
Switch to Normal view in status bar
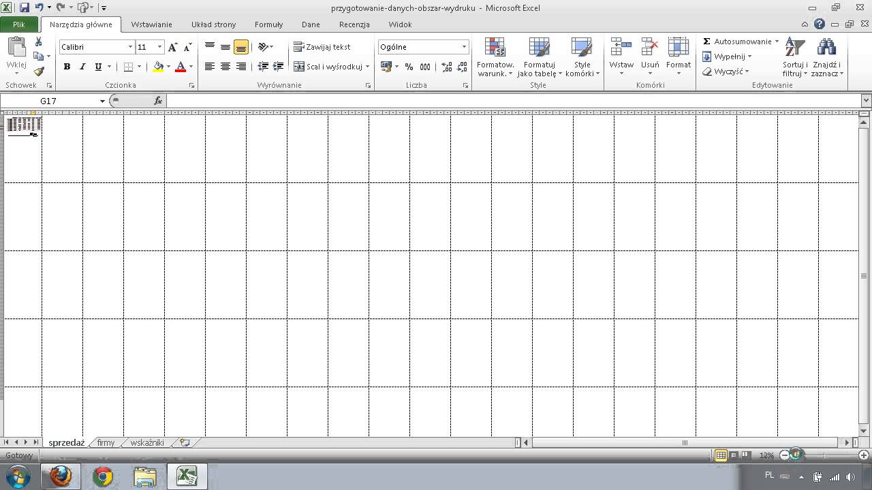click(721, 455)
